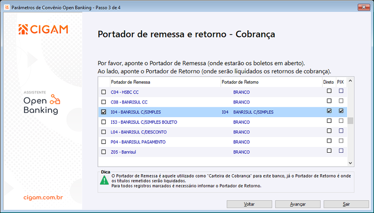This screenshot has width=374, height=213.
Task: Click the PIX column header
Action: click(340, 82)
